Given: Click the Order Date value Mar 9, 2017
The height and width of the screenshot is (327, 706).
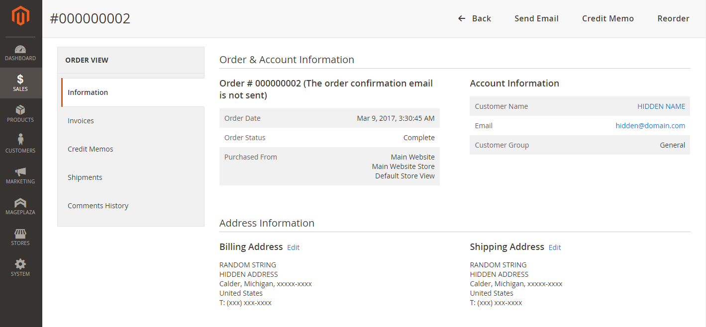Looking at the screenshot, I should 396,118.
